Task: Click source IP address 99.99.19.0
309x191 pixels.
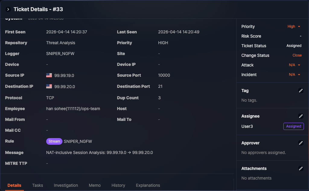Action: coord(64,75)
